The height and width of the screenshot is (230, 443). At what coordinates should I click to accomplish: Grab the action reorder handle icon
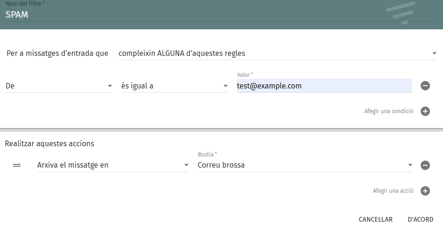tap(17, 165)
